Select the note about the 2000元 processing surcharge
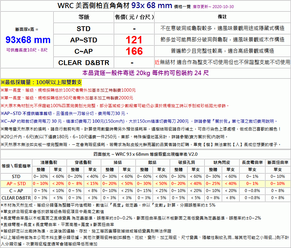Viewport: 291px width, 248px height. 67,98
